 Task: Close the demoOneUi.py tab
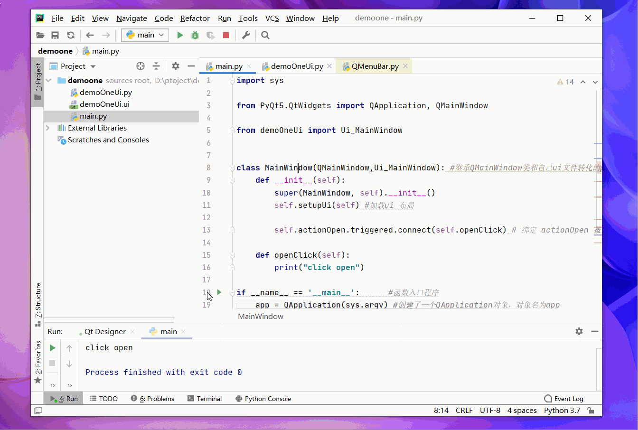tap(329, 66)
